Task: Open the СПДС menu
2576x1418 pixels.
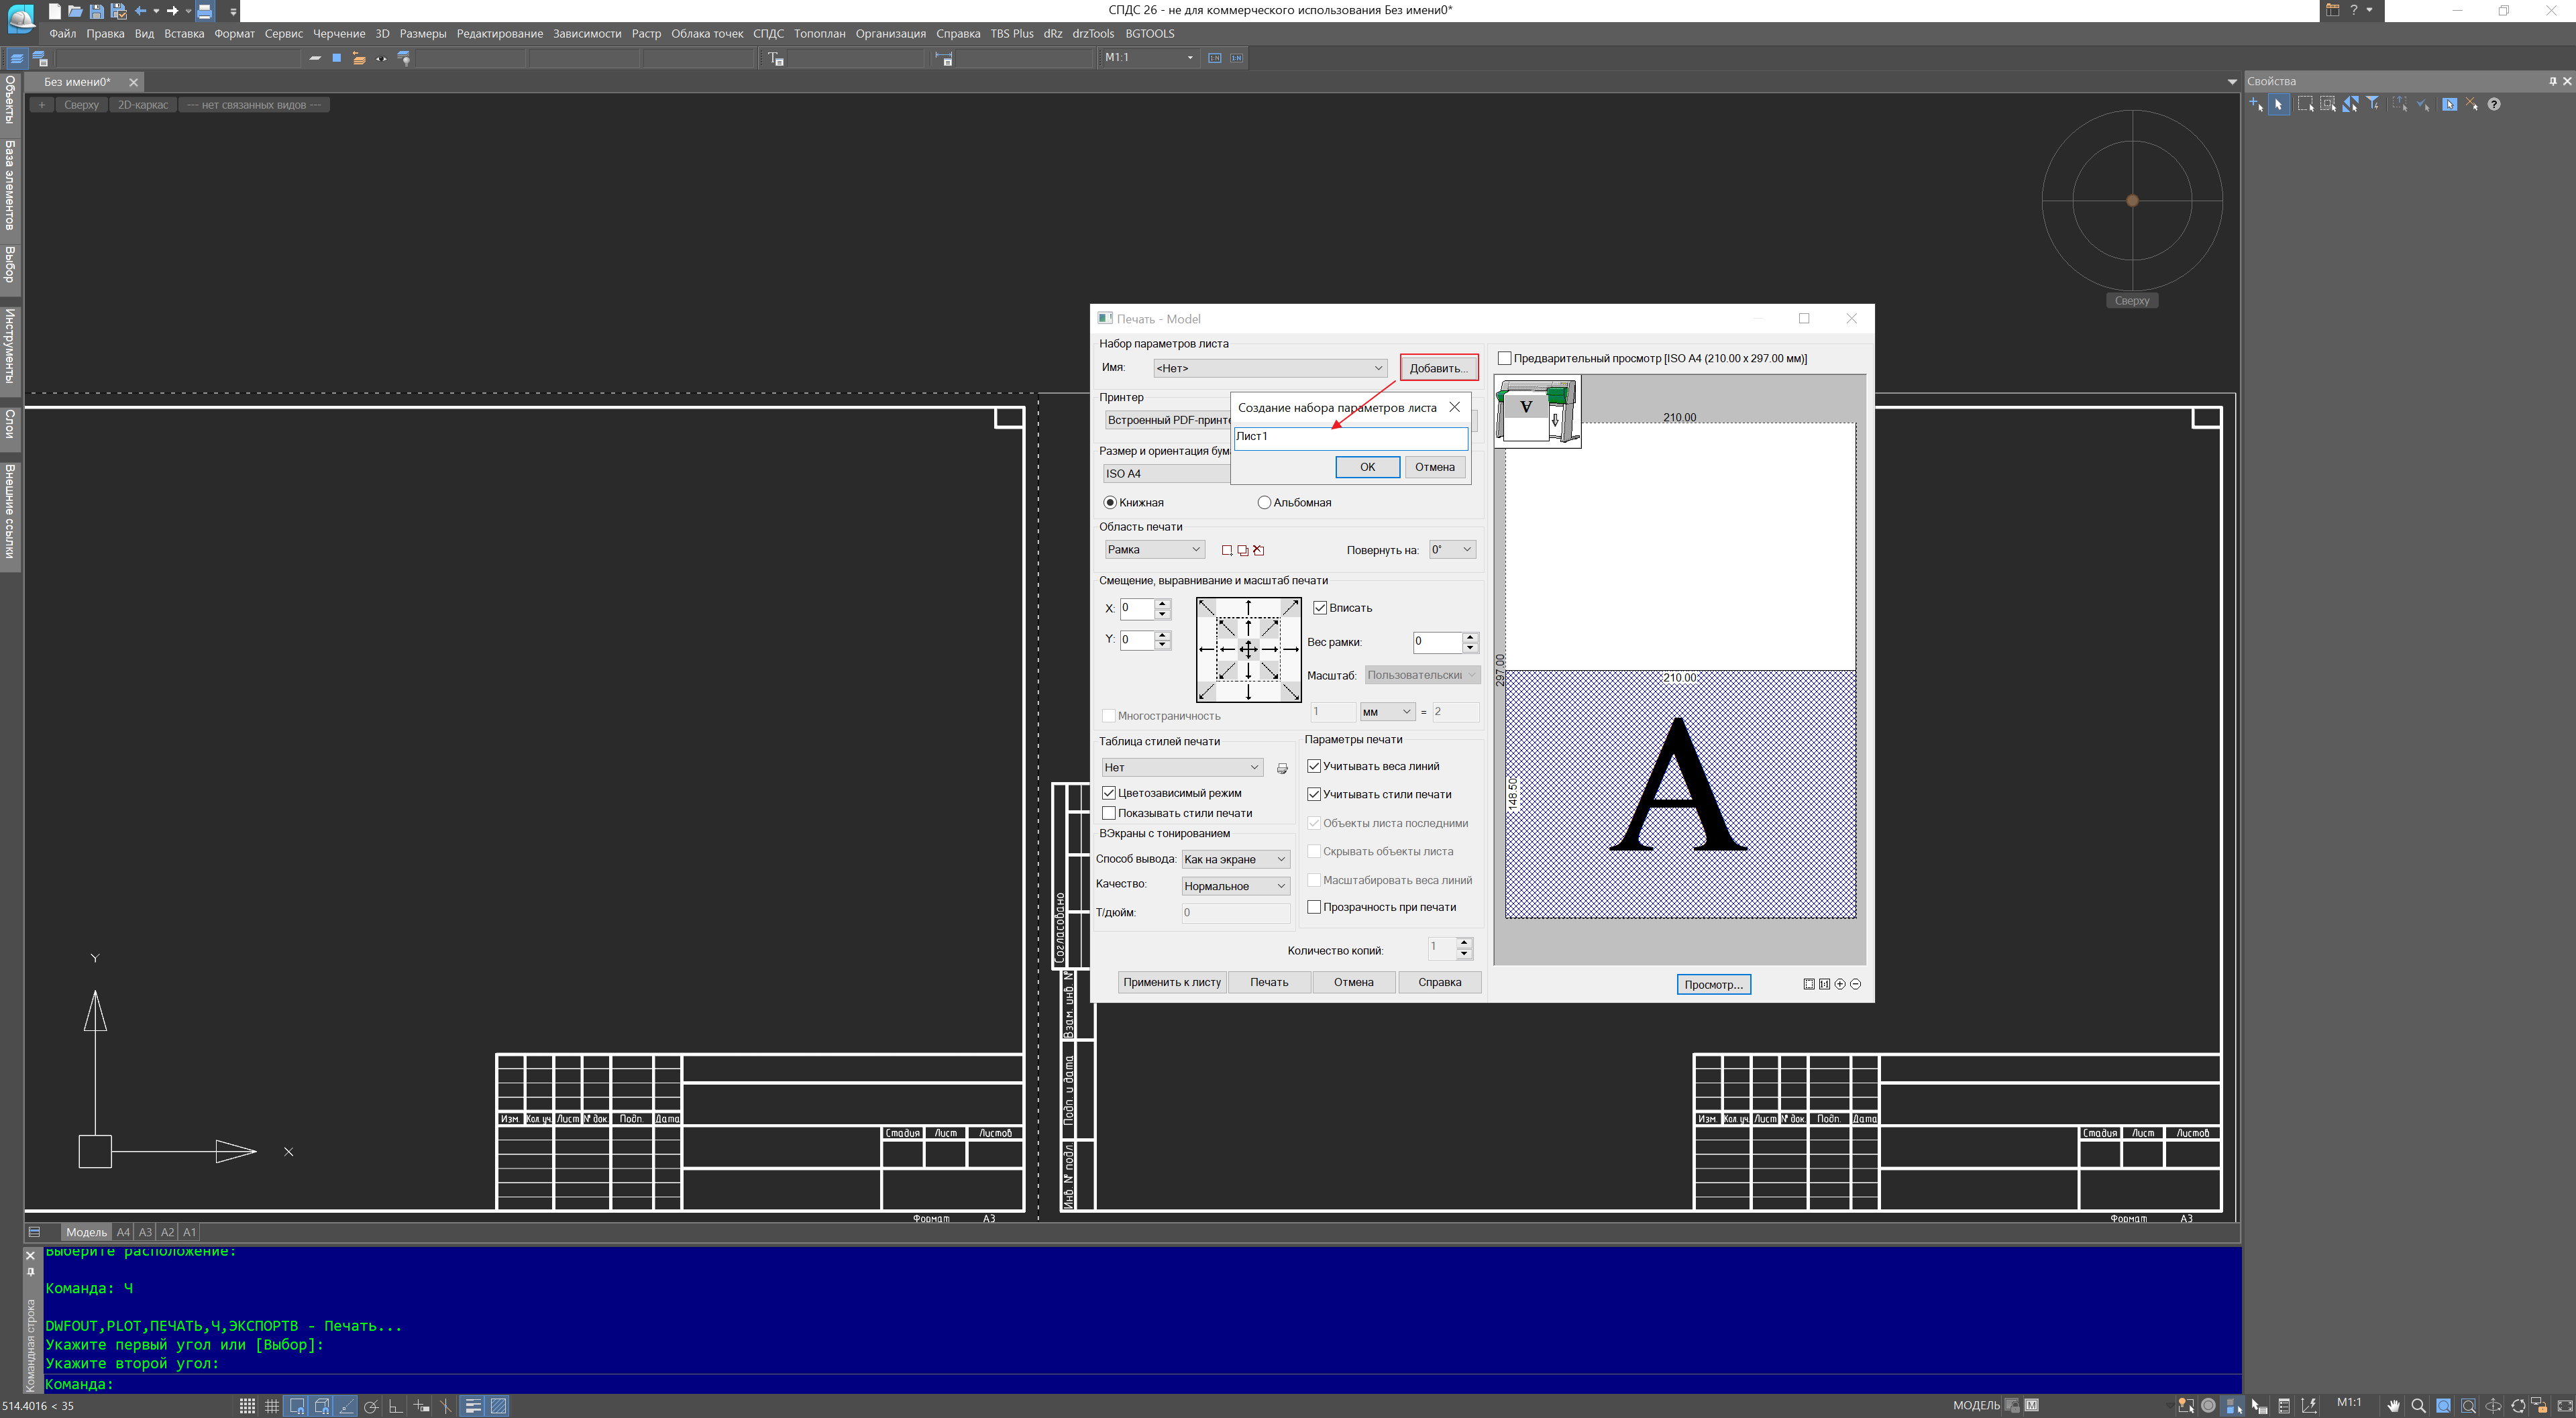Action: 768,34
